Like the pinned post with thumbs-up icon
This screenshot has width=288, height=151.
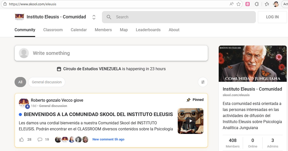[x=22, y=139]
